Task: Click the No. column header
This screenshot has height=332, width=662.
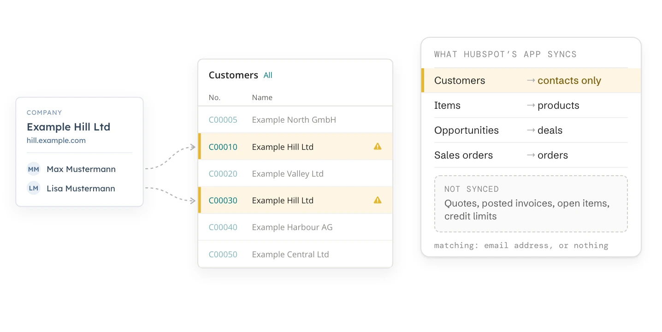Action: click(215, 97)
